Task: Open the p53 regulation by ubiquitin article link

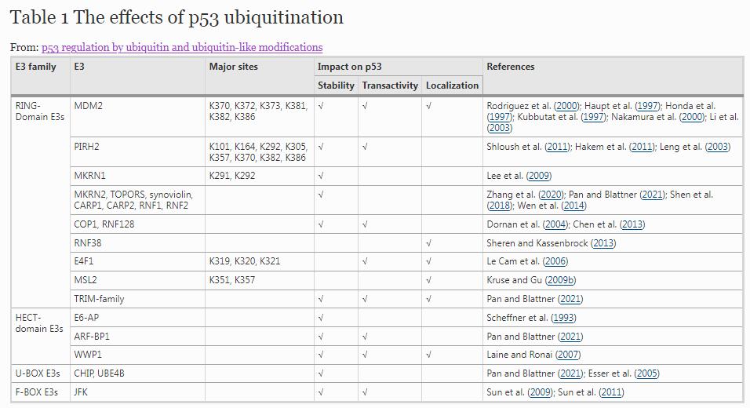Action: [182, 48]
